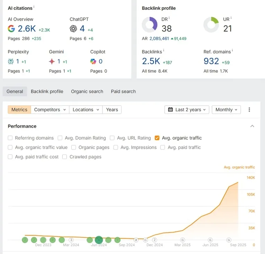Click the UR donut chart icon
The image size is (265, 254).
pyautogui.click(x=211, y=25)
